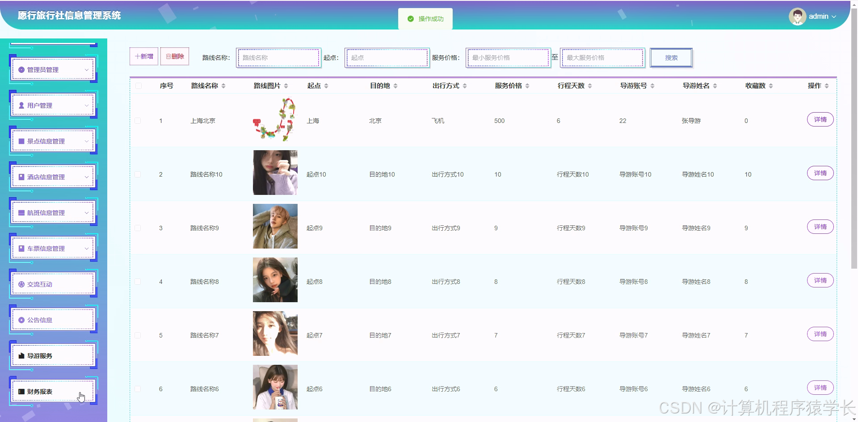Sort by 导游姓名 column arrows

[715, 86]
